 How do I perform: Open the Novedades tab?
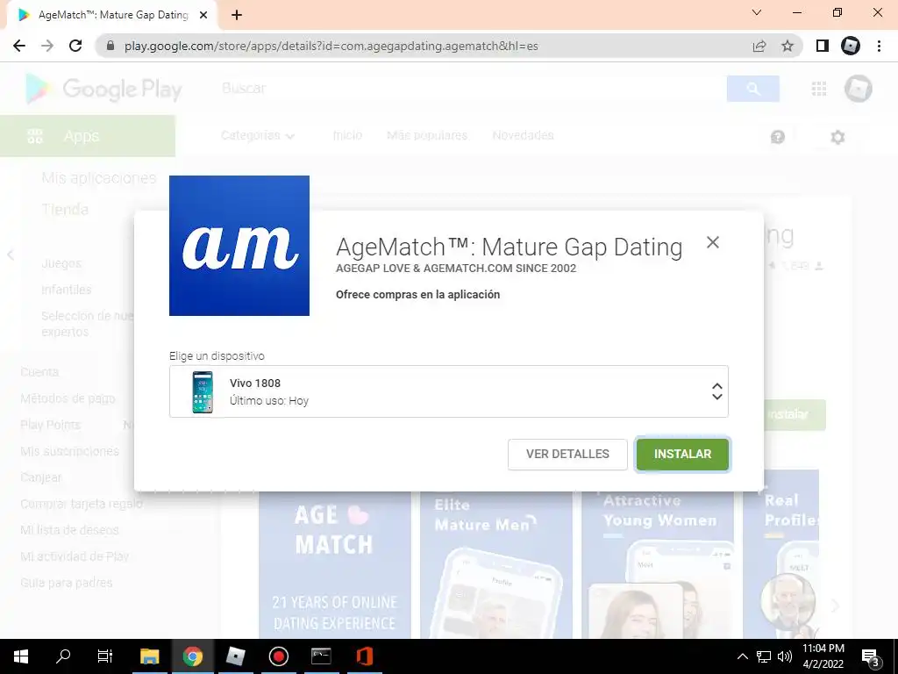(523, 135)
